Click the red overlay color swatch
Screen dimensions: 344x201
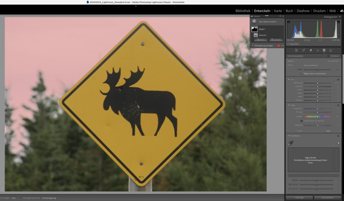[x=278, y=46]
